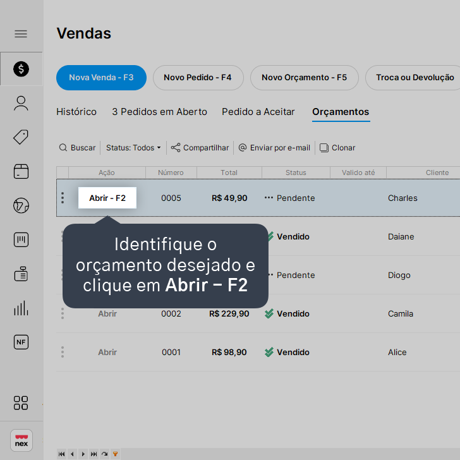Click the Novo Pedido - F4 button

(198, 78)
